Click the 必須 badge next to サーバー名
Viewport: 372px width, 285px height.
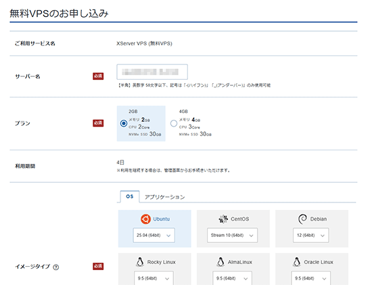pyautogui.click(x=98, y=76)
